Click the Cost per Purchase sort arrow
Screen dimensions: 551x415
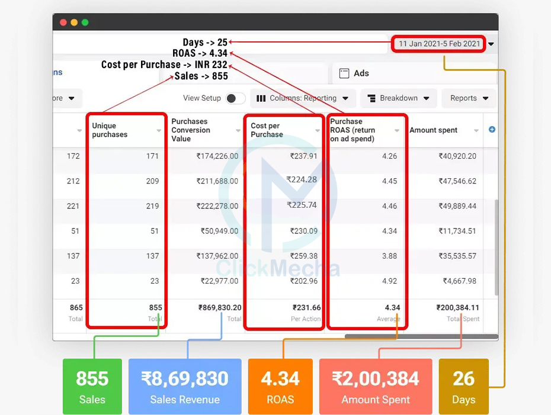pos(318,131)
